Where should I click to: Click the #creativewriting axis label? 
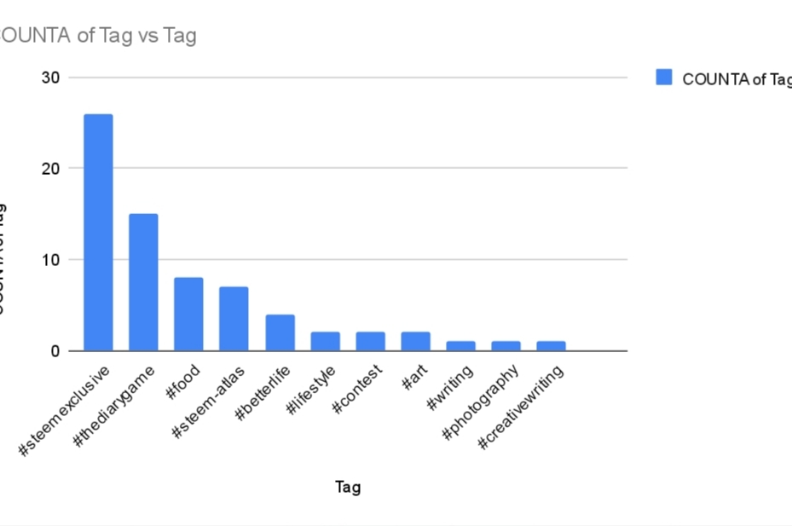(x=520, y=407)
